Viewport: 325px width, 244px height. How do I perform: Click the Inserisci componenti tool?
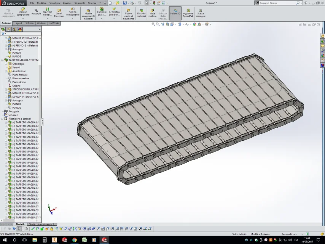point(23,12)
